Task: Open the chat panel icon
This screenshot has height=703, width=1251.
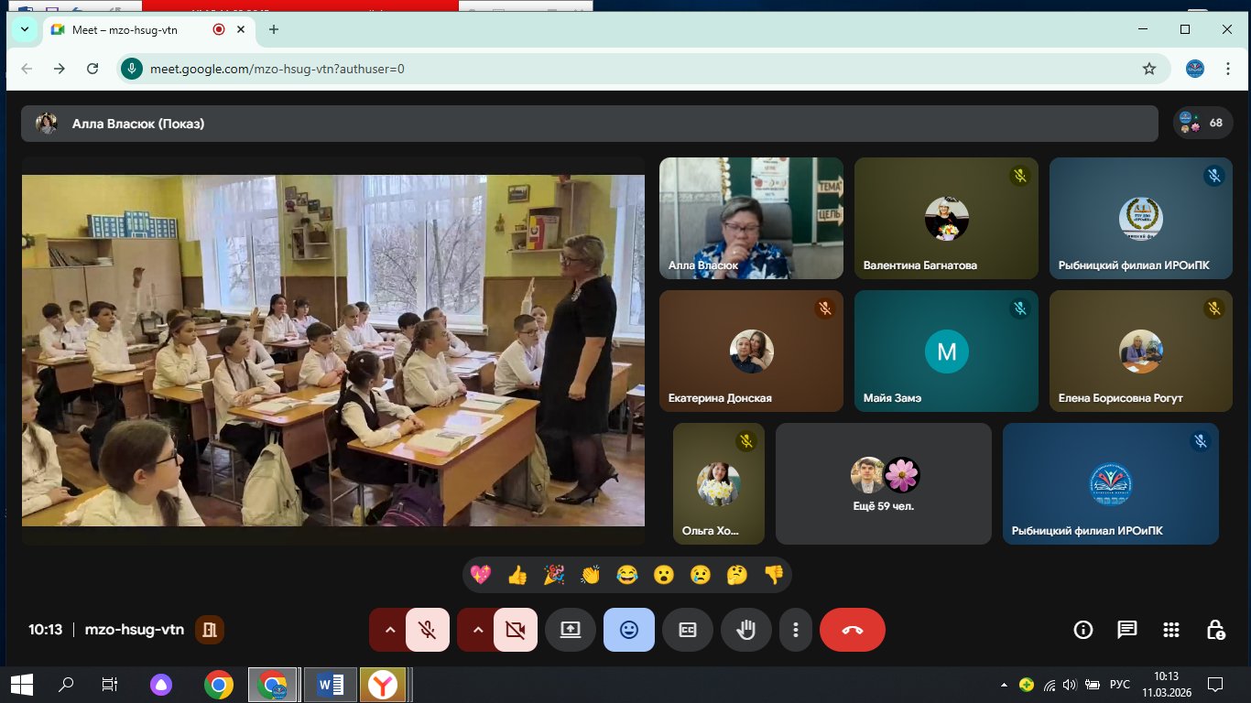Action: pos(1126,630)
